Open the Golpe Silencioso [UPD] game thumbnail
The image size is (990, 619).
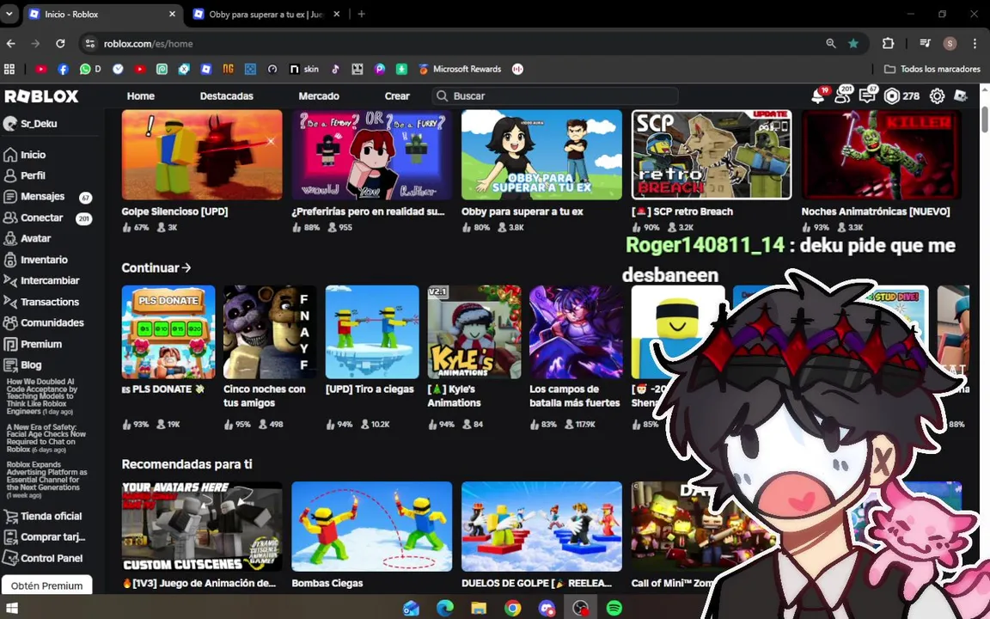pos(202,155)
